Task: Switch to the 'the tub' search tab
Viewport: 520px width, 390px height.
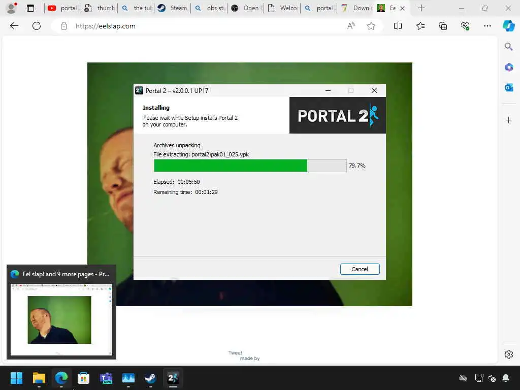Action: pos(136,8)
